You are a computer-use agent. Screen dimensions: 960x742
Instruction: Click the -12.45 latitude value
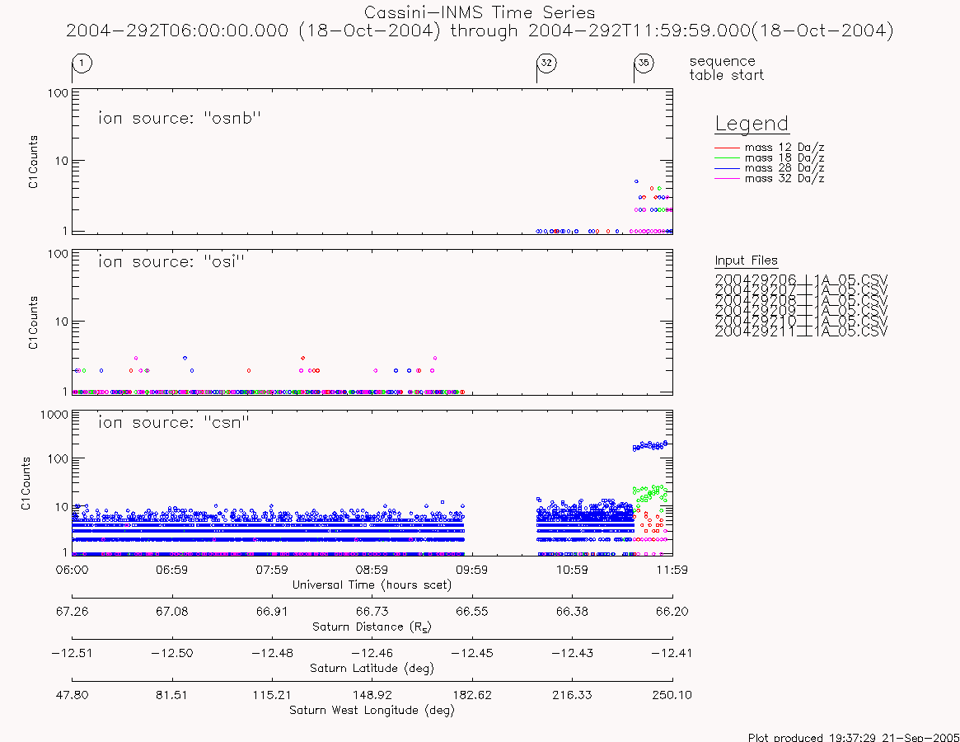(x=472, y=653)
